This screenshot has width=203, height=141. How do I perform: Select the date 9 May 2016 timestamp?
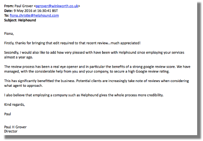(x=36, y=11)
